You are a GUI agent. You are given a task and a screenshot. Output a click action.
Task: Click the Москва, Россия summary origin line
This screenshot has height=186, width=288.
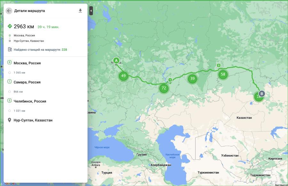pos(24,35)
